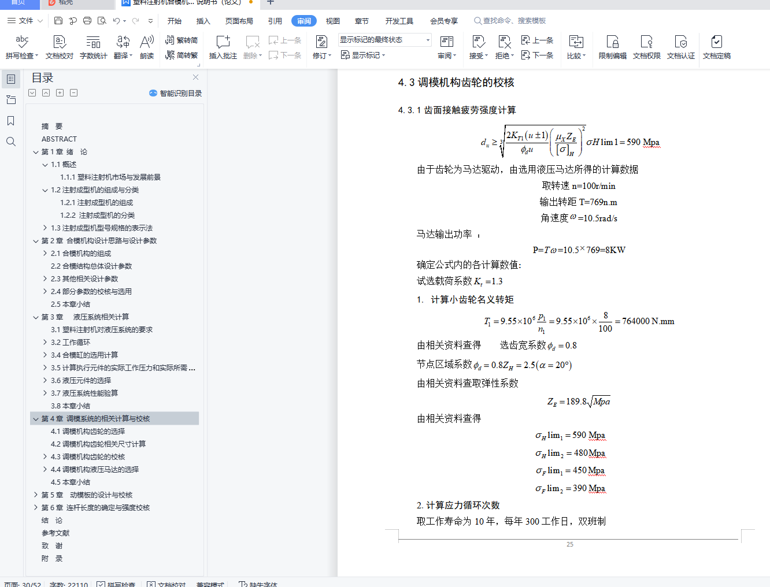
Task: Convert text with 简转繁
Action: click(x=182, y=55)
